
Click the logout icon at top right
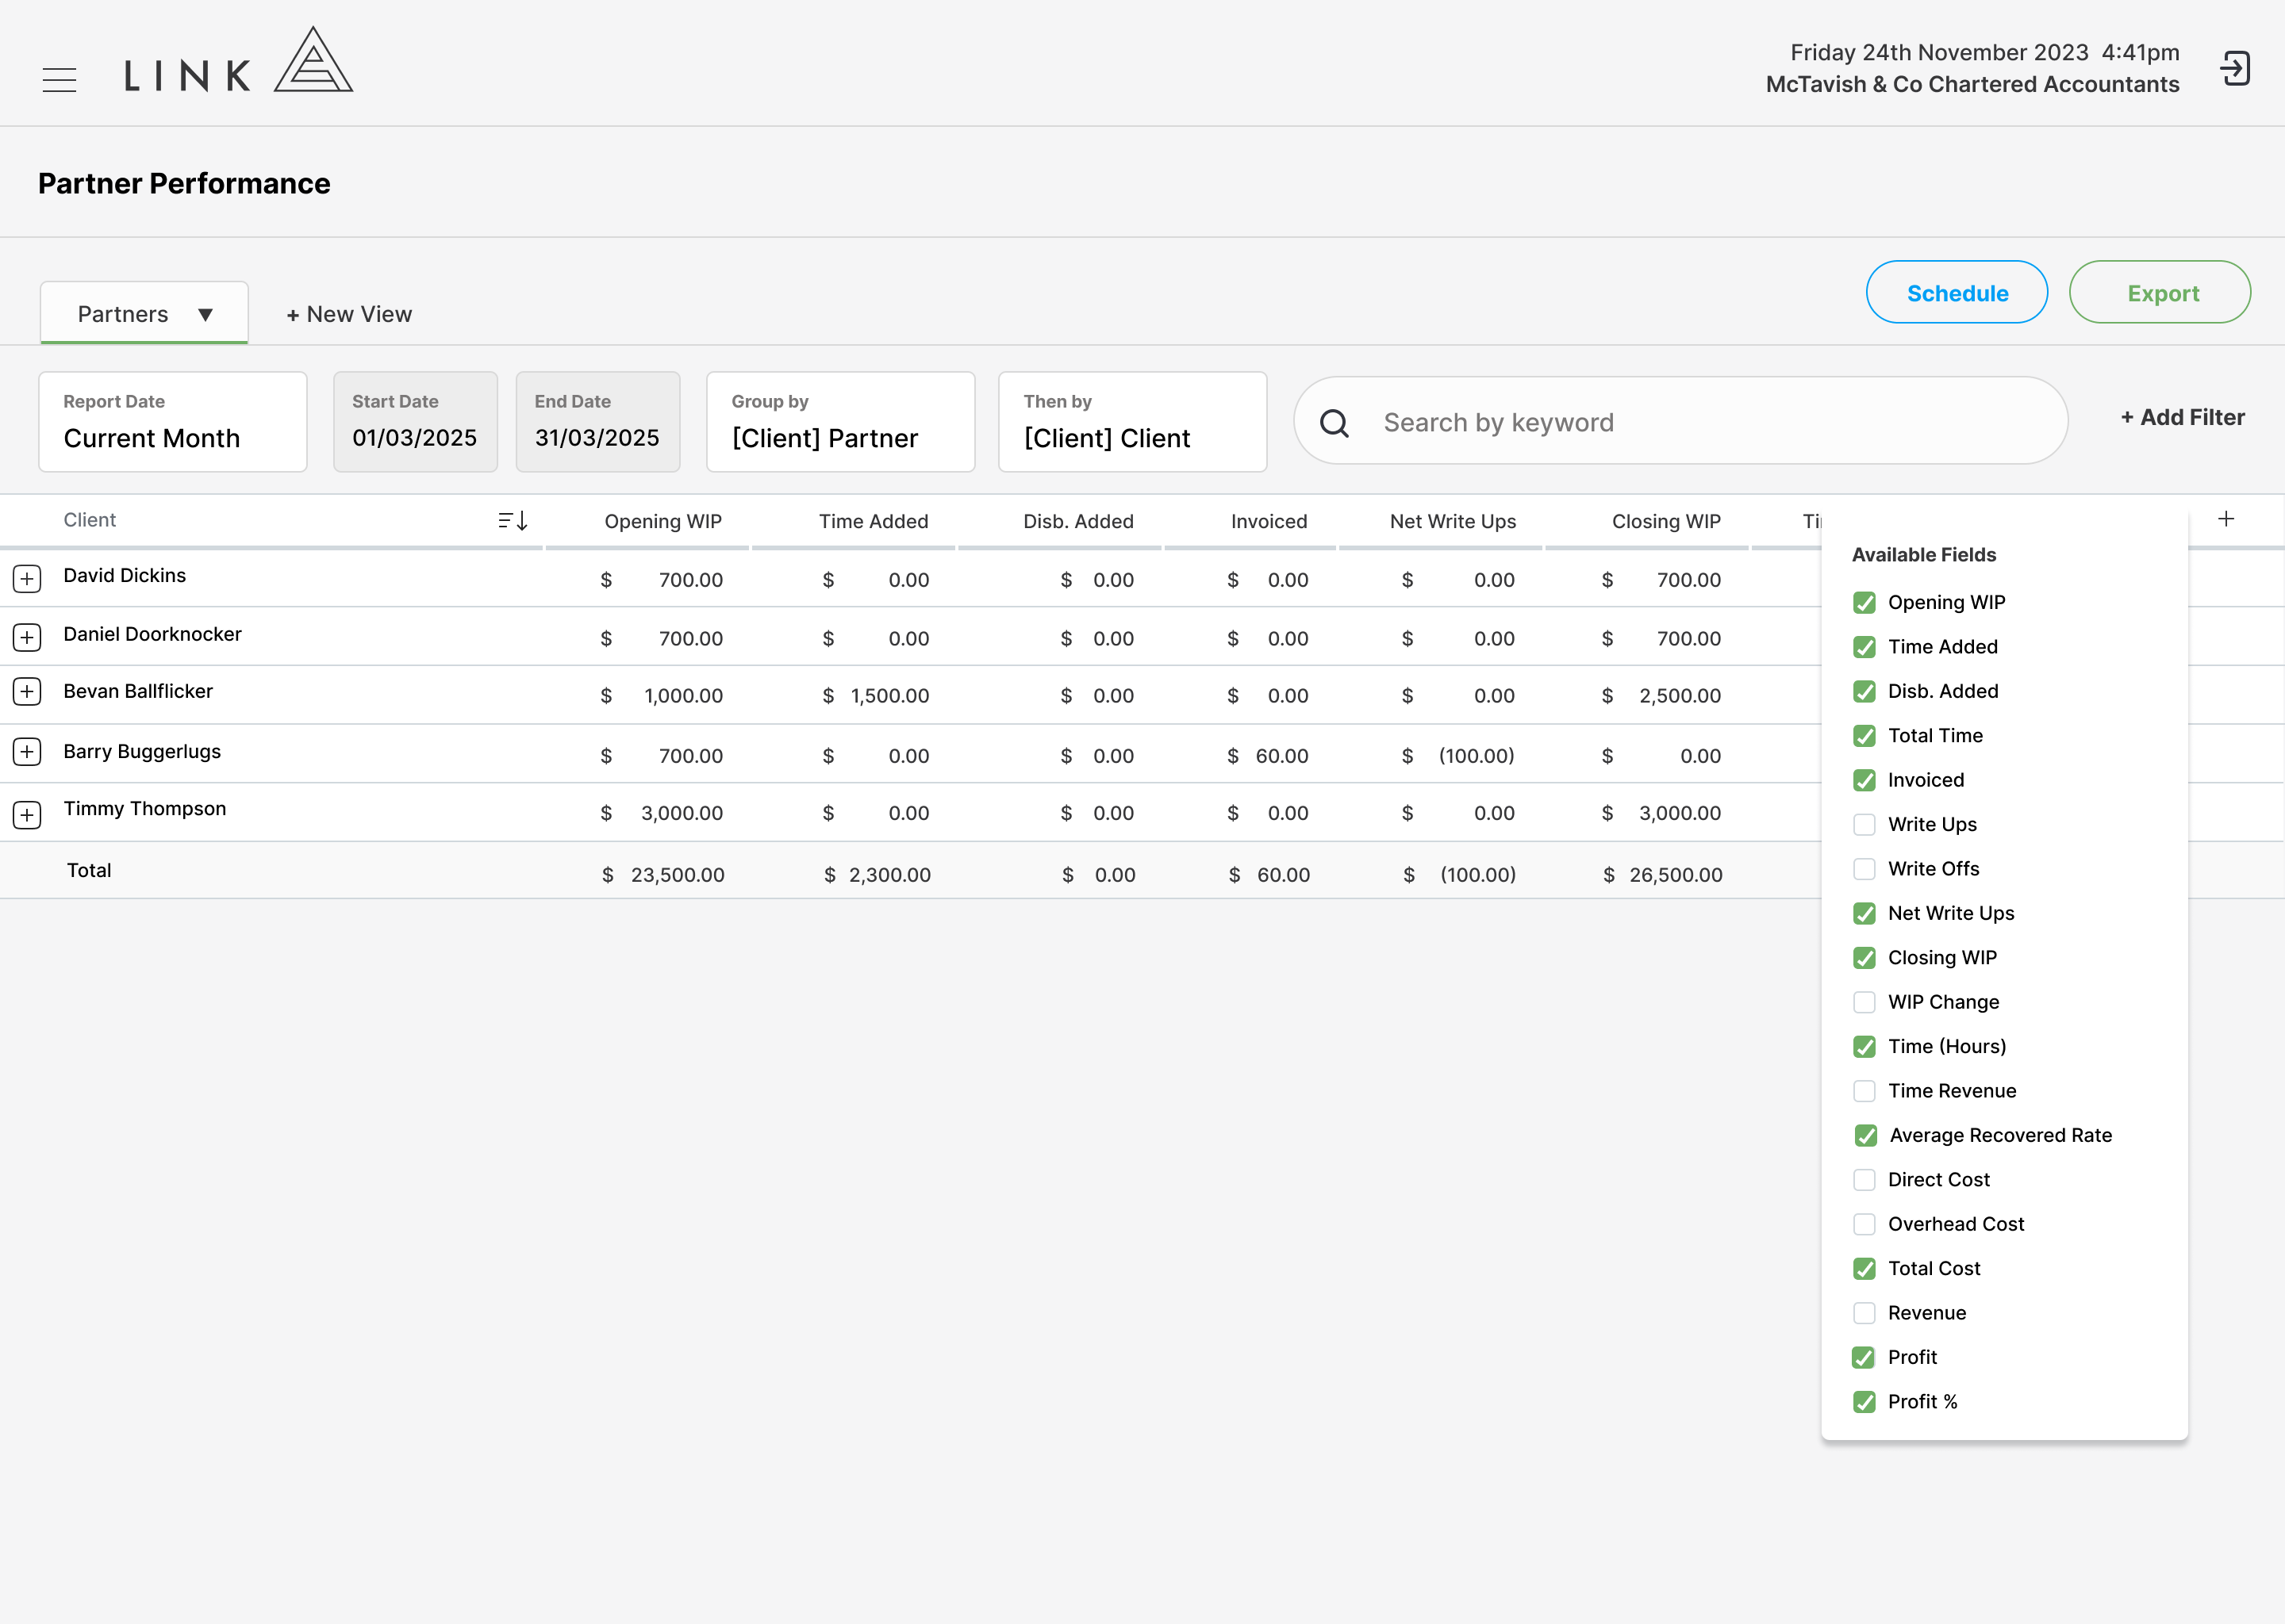(x=2235, y=69)
